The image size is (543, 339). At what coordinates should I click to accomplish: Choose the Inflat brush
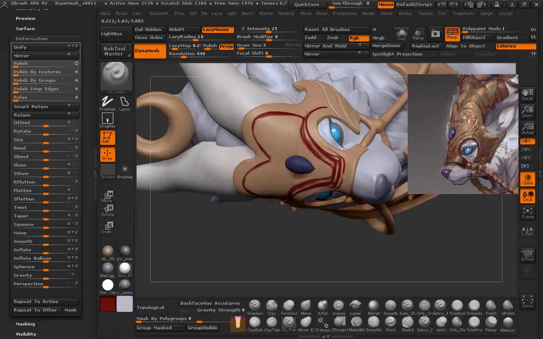pyautogui.click(x=323, y=307)
